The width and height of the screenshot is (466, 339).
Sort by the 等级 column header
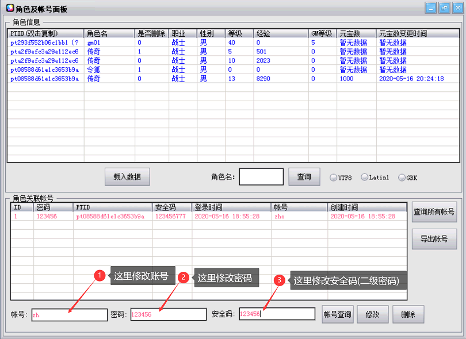pos(239,33)
